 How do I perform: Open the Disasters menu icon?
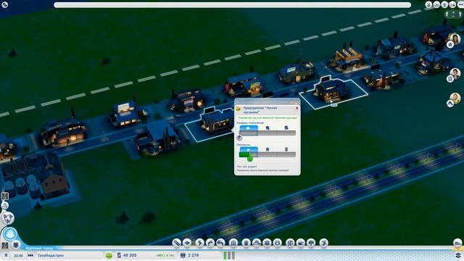pos(324,243)
